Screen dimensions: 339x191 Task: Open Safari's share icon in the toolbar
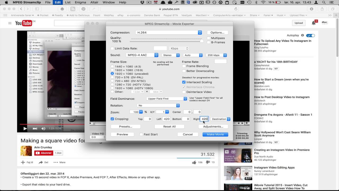(x=322, y=9)
